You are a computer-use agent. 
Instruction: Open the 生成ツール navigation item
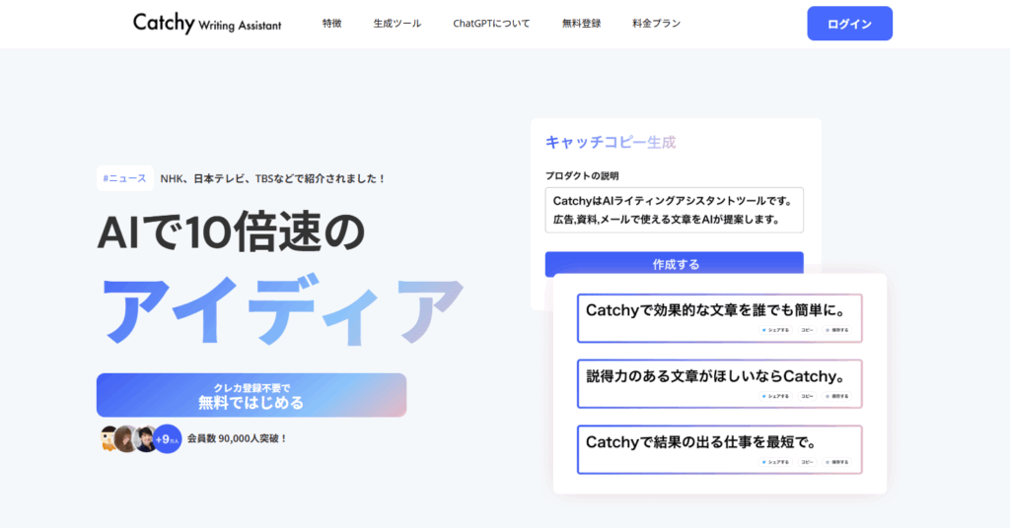pyautogui.click(x=397, y=24)
